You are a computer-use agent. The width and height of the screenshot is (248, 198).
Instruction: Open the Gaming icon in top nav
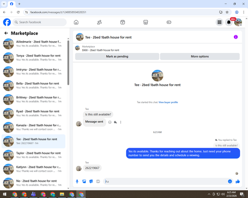coord(169,22)
